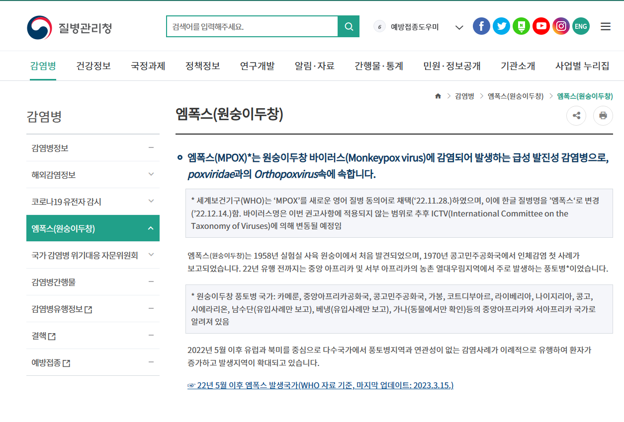Open the 기관소개 main menu
The image size is (624, 422).
tap(518, 66)
